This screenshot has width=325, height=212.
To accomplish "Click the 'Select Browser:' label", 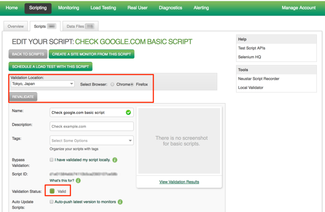I will (x=94, y=84).
